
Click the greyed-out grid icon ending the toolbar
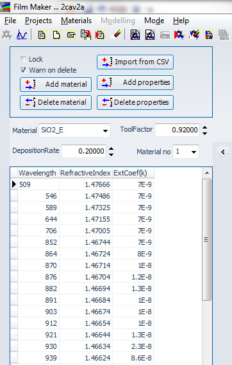tap(224, 35)
